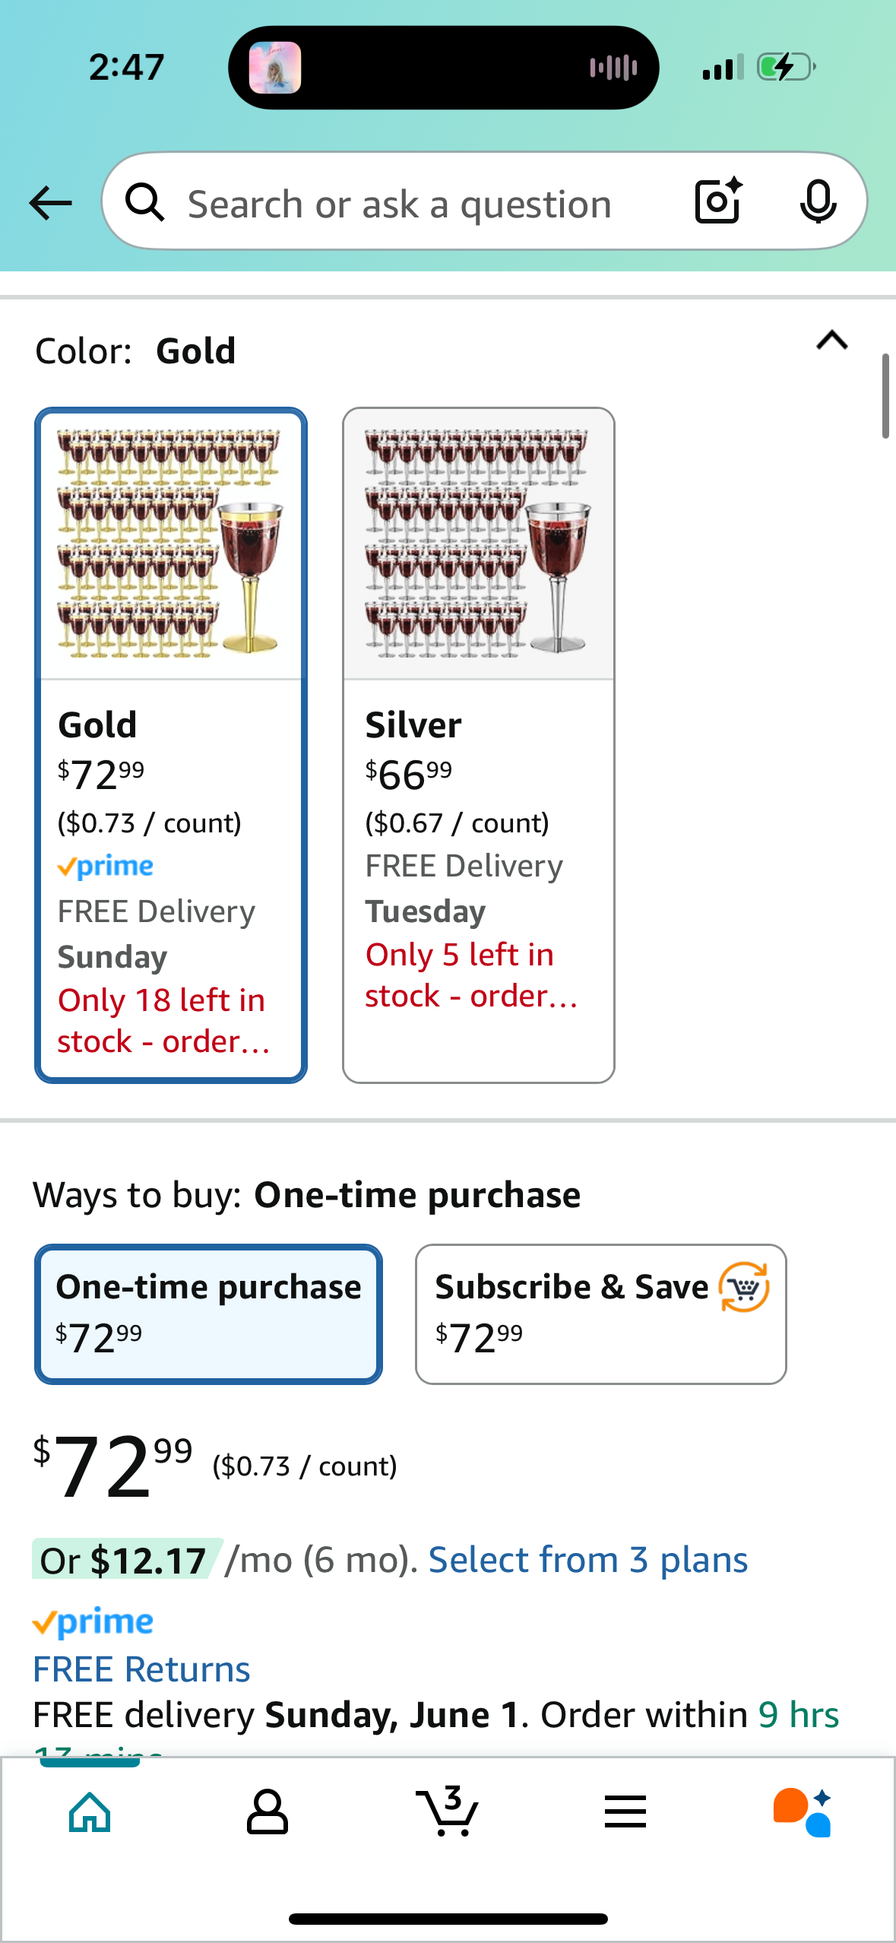This screenshot has width=896, height=1943.
Task: Open the hamburger menu icon
Action: (x=625, y=1812)
